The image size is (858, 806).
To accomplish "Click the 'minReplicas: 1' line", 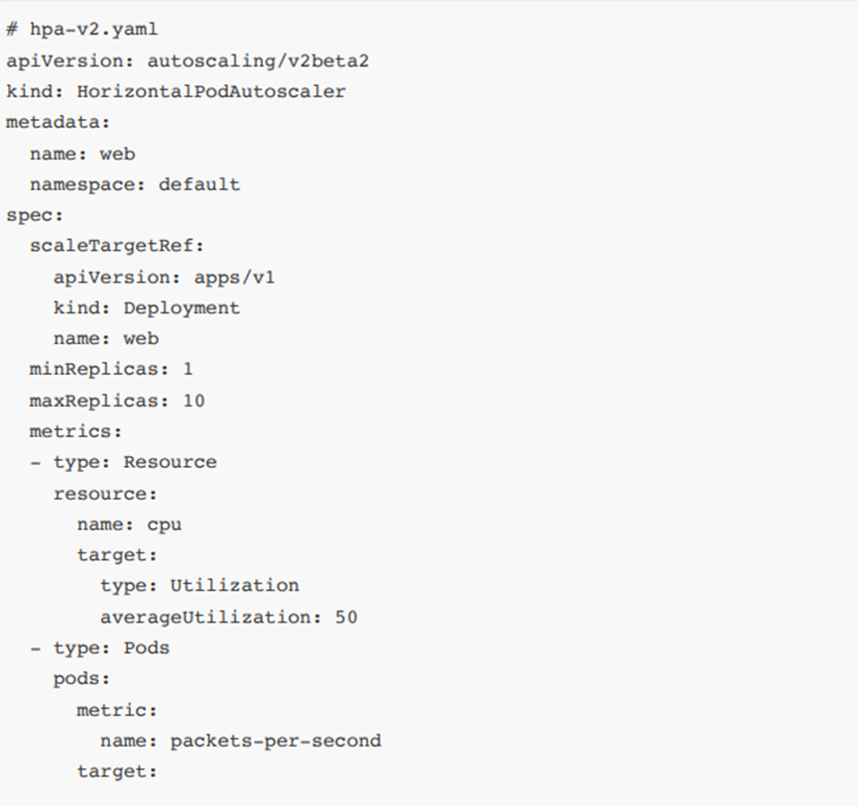I will pyautogui.click(x=111, y=370).
